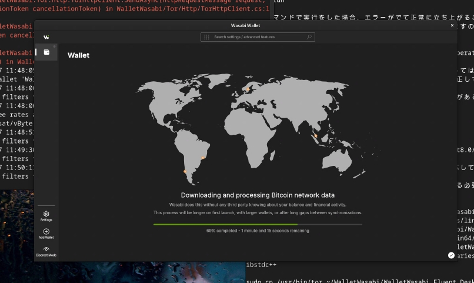Click the green synchronization progress bar
The image size is (474, 283).
pyautogui.click(x=258, y=224)
